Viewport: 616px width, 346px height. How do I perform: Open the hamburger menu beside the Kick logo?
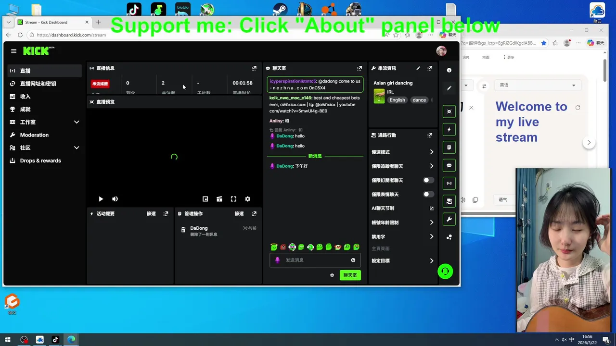click(13, 51)
